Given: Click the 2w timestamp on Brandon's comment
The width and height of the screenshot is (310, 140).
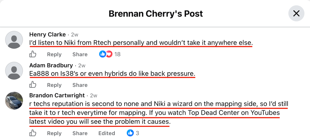Looking at the screenshot, I should pyautogui.click(x=94, y=96).
